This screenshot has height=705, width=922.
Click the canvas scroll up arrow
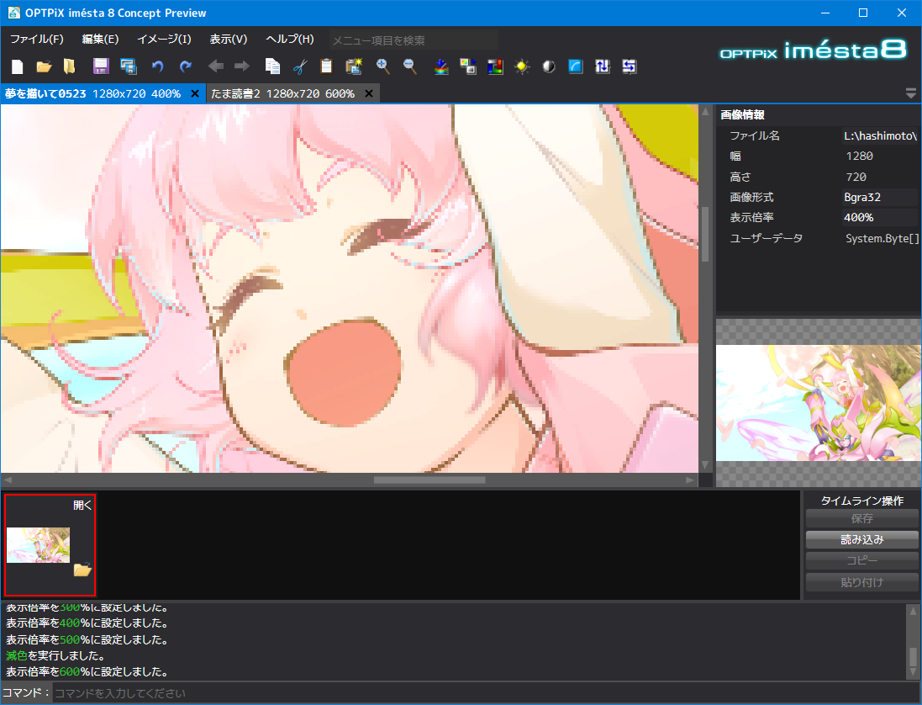coord(706,111)
